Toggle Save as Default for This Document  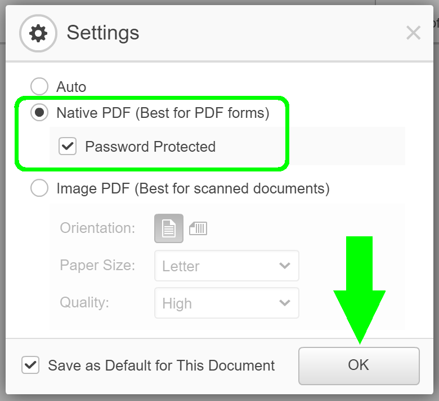(30, 365)
